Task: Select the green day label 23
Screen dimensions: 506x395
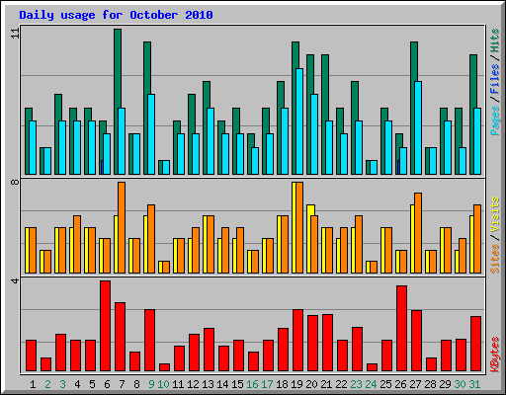Action: pyautogui.click(x=356, y=384)
